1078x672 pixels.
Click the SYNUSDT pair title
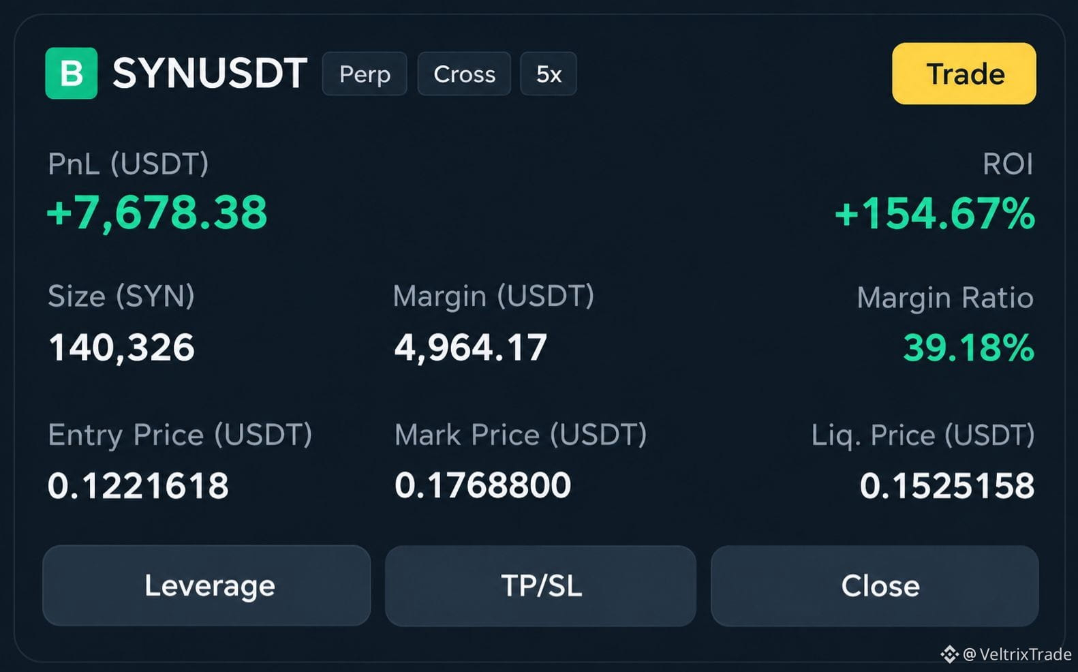210,74
